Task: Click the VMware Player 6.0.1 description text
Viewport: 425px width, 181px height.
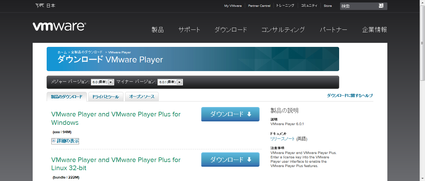Action: 287,124
